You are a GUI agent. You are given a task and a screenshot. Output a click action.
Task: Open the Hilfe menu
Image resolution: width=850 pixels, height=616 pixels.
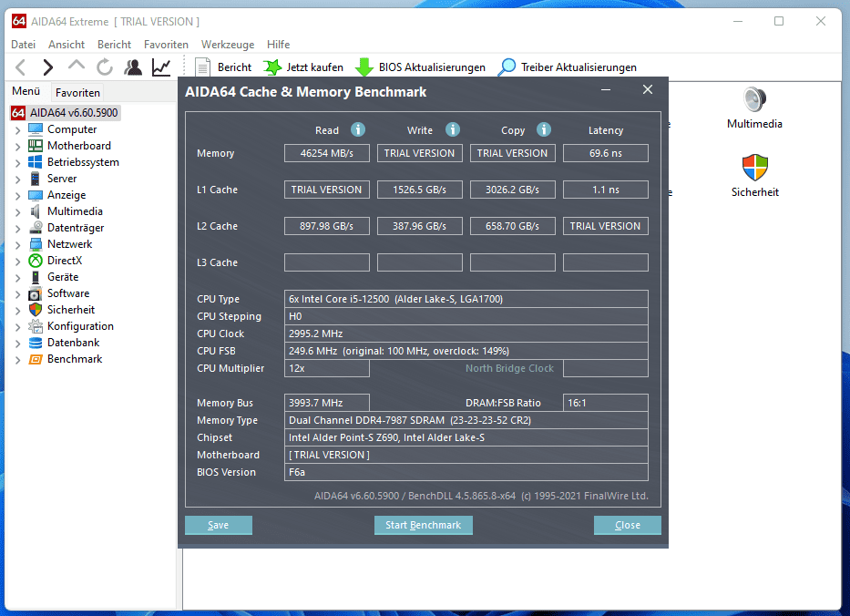(x=278, y=45)
